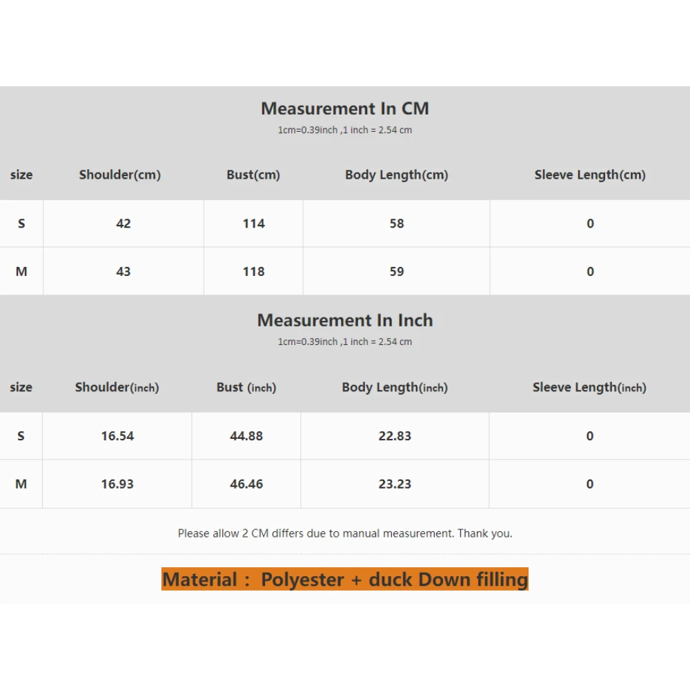The image size is (690, 690).
Task: Click bust value 114
Action: pos(253,224)
